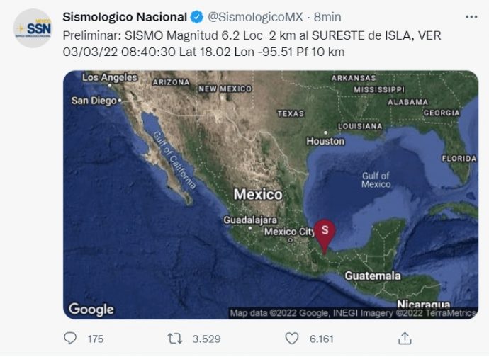Click the map data attribution text
Screen dimensions: 489x357
pos(353,313)
